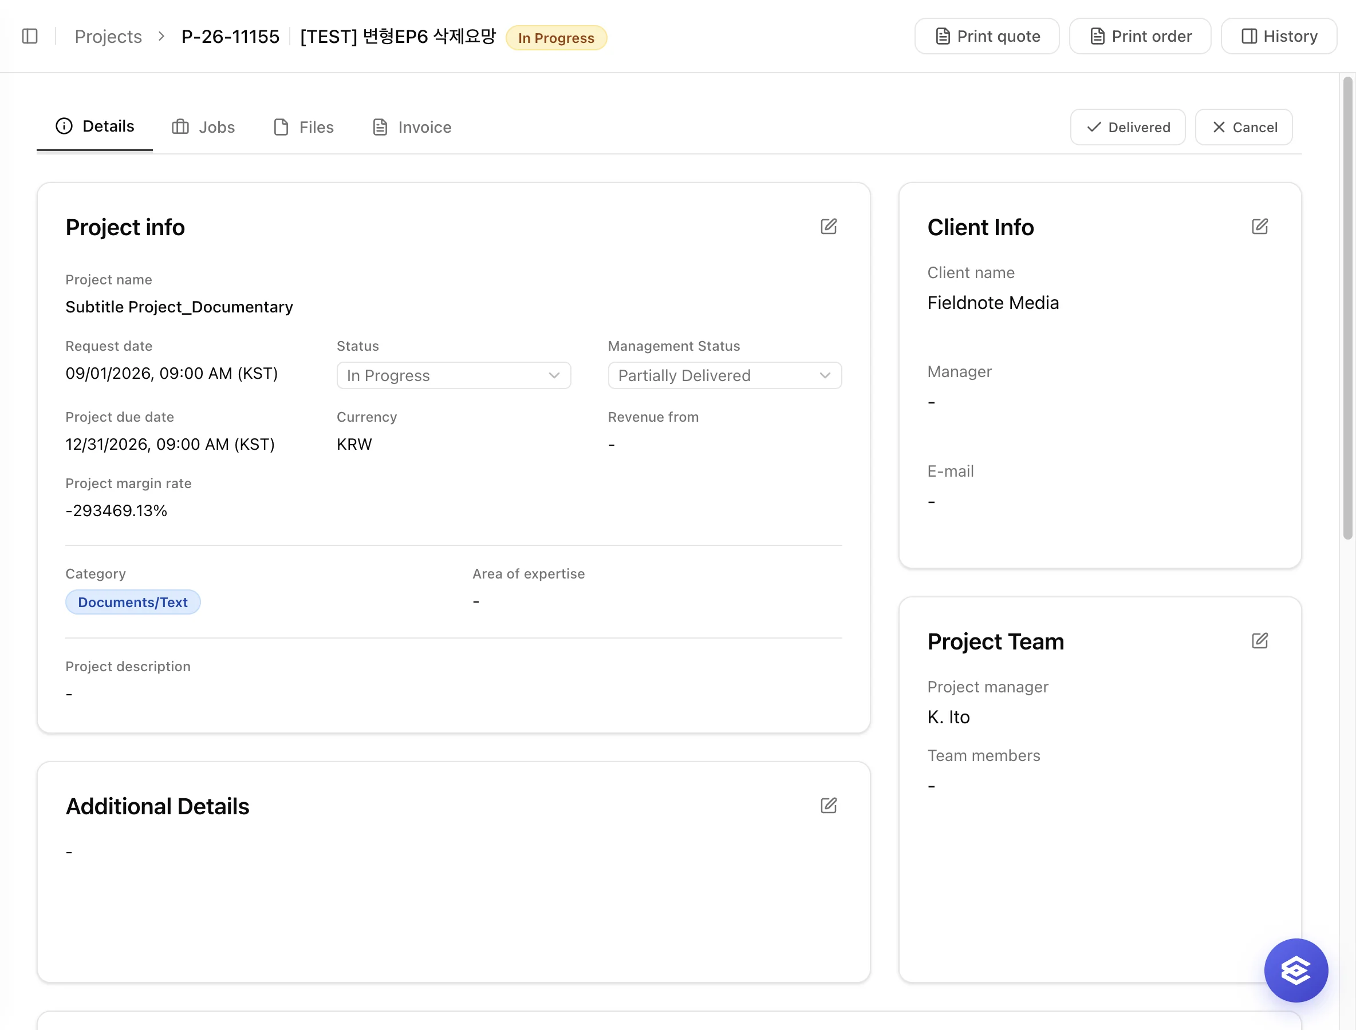This screenshot has height=1030, width=1356.
Task: Edit Project Team with pencil icon
Action: (x=1260, y=641)
